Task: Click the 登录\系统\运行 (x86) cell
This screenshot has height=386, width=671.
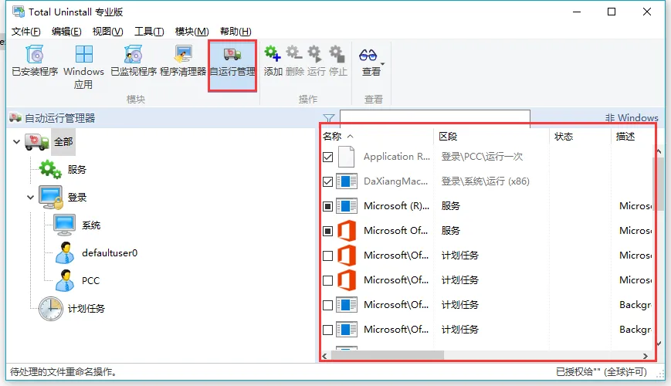Action: [485, 181]
